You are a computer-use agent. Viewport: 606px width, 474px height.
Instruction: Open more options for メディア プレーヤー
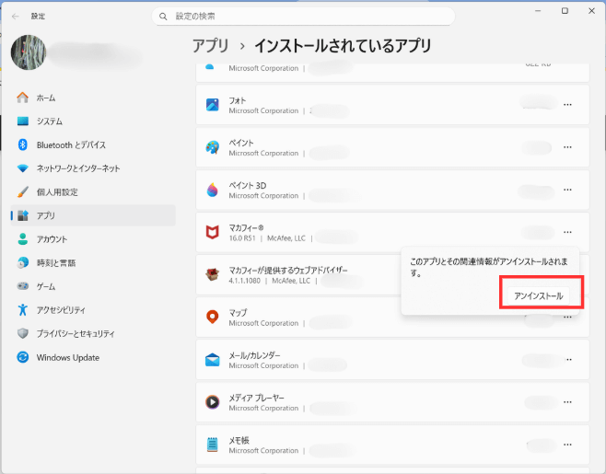(567, 402)
